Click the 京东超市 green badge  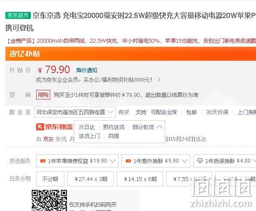tap(18, 15)
